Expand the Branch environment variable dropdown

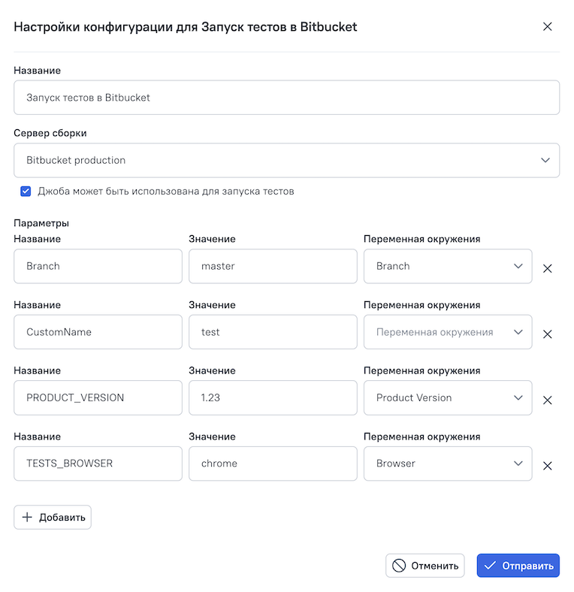(x=448, y=267)
